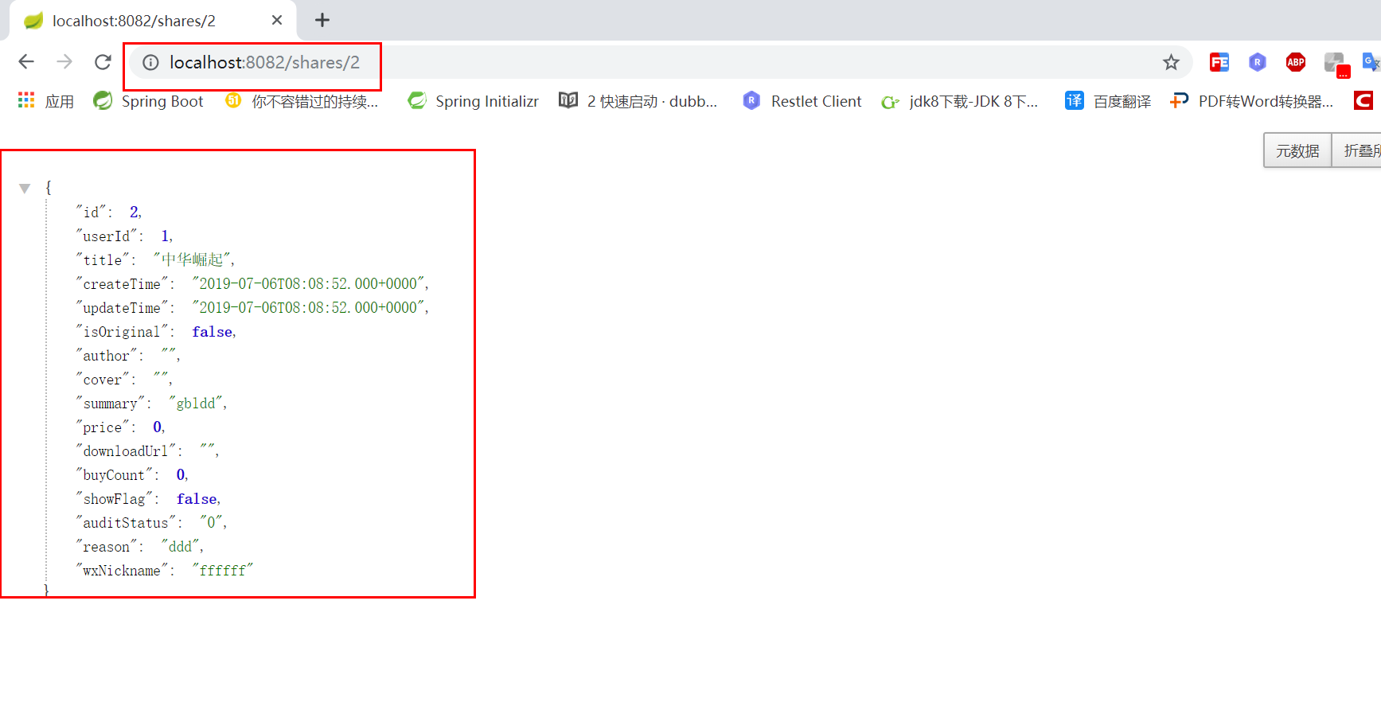Open the ABP adblock extension icon
The width and height of the screenshot is (1381, 702).
pos(1295,62)
